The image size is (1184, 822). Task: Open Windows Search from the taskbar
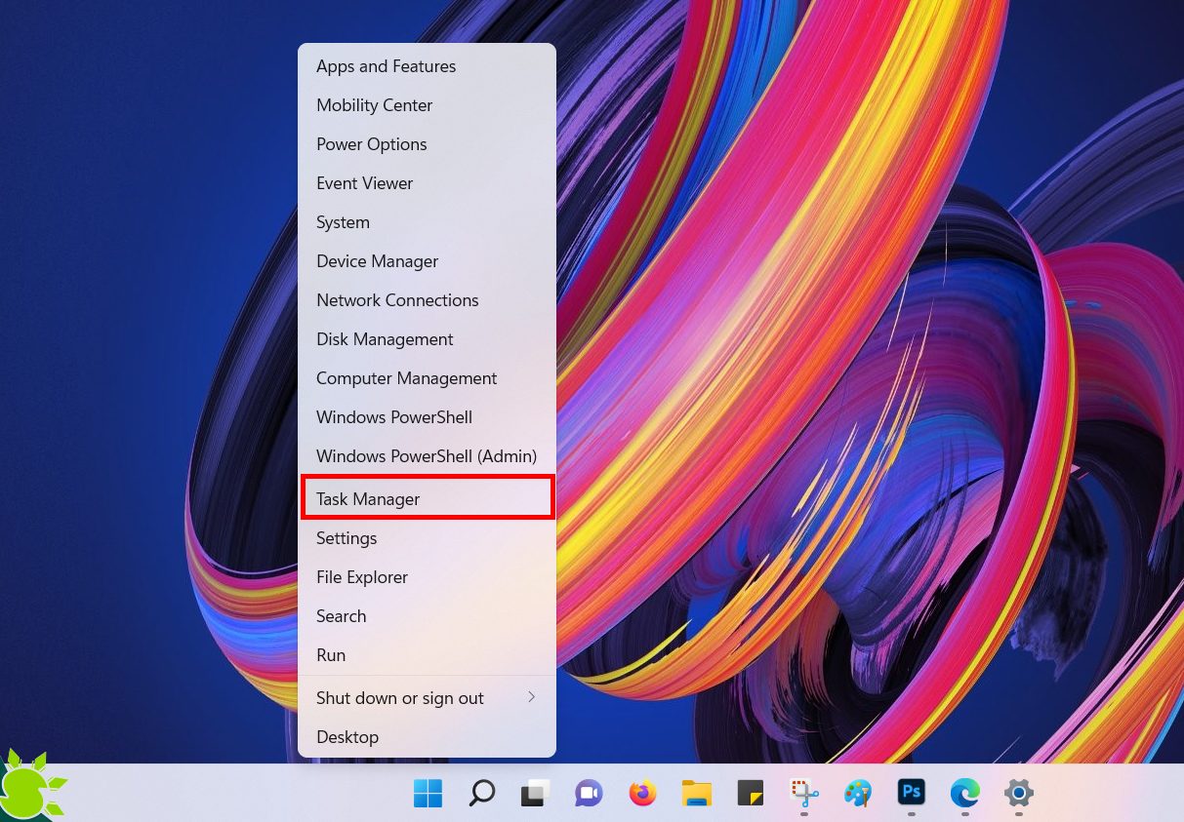coord(481,794)
